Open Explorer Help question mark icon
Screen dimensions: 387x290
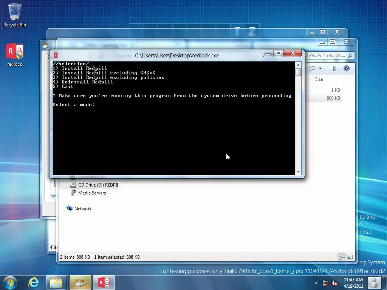pyautogui.click(x=346, y=68)
